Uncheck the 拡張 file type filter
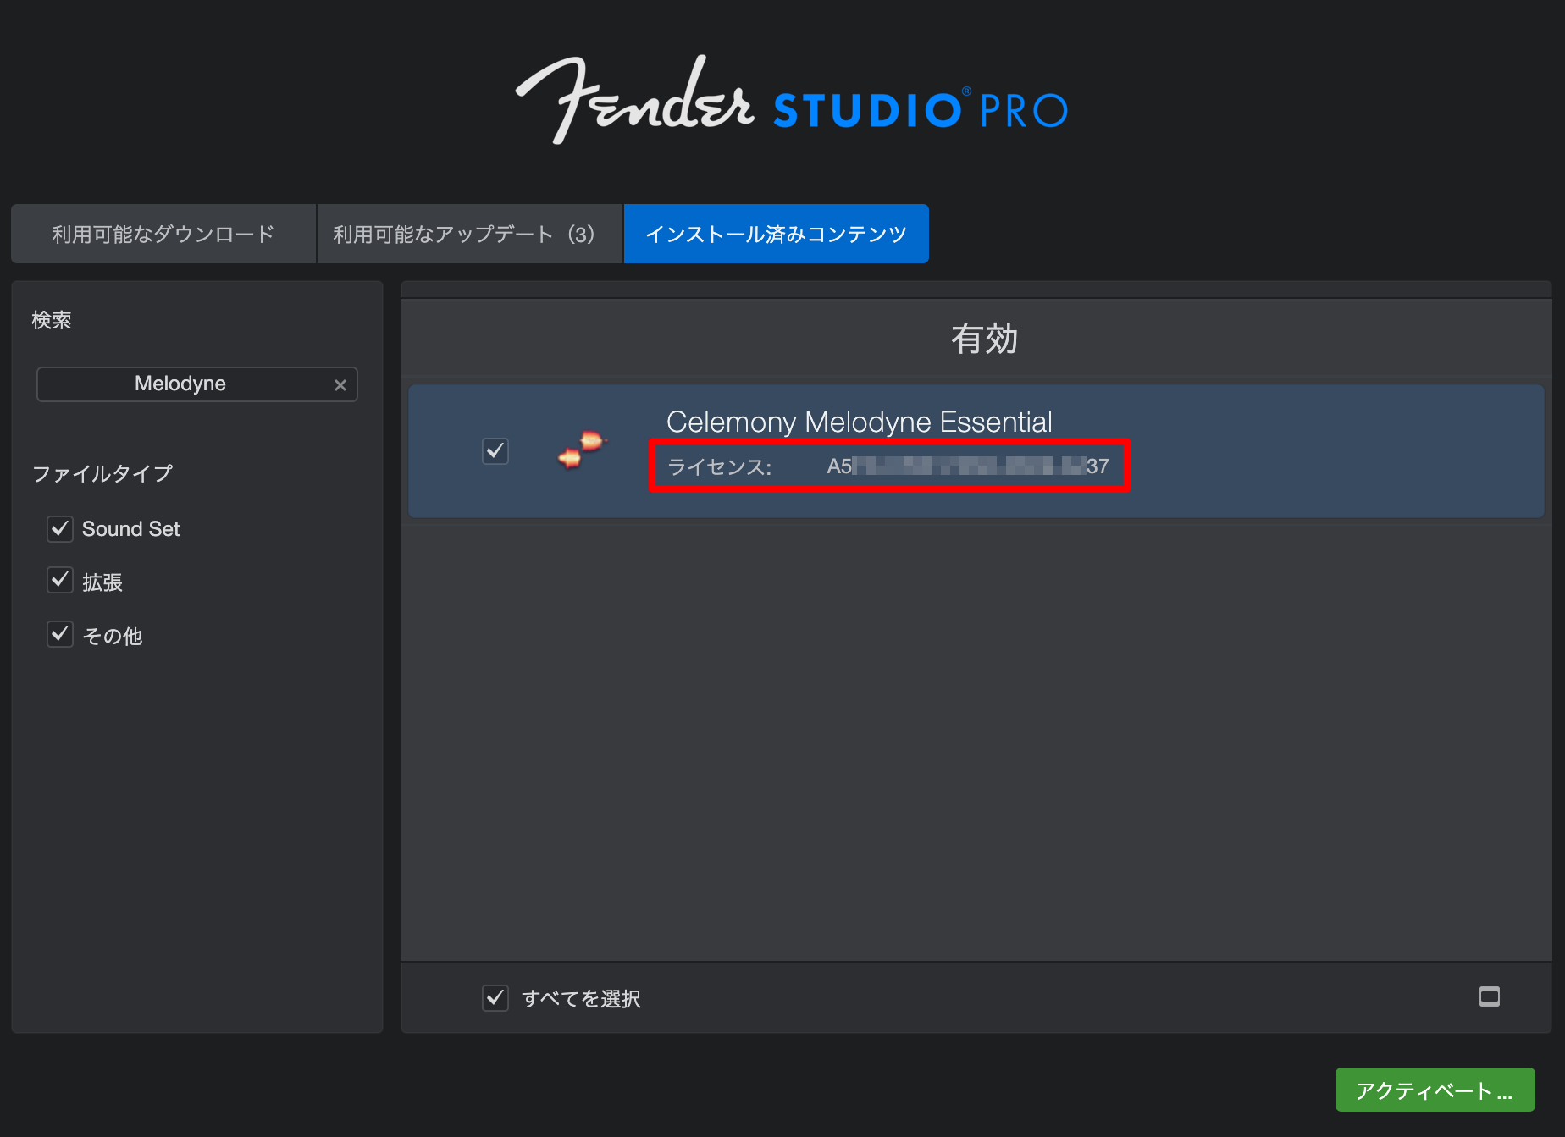The width and height of the screenshot is (1565, 1137). click(x=60, y=581)
